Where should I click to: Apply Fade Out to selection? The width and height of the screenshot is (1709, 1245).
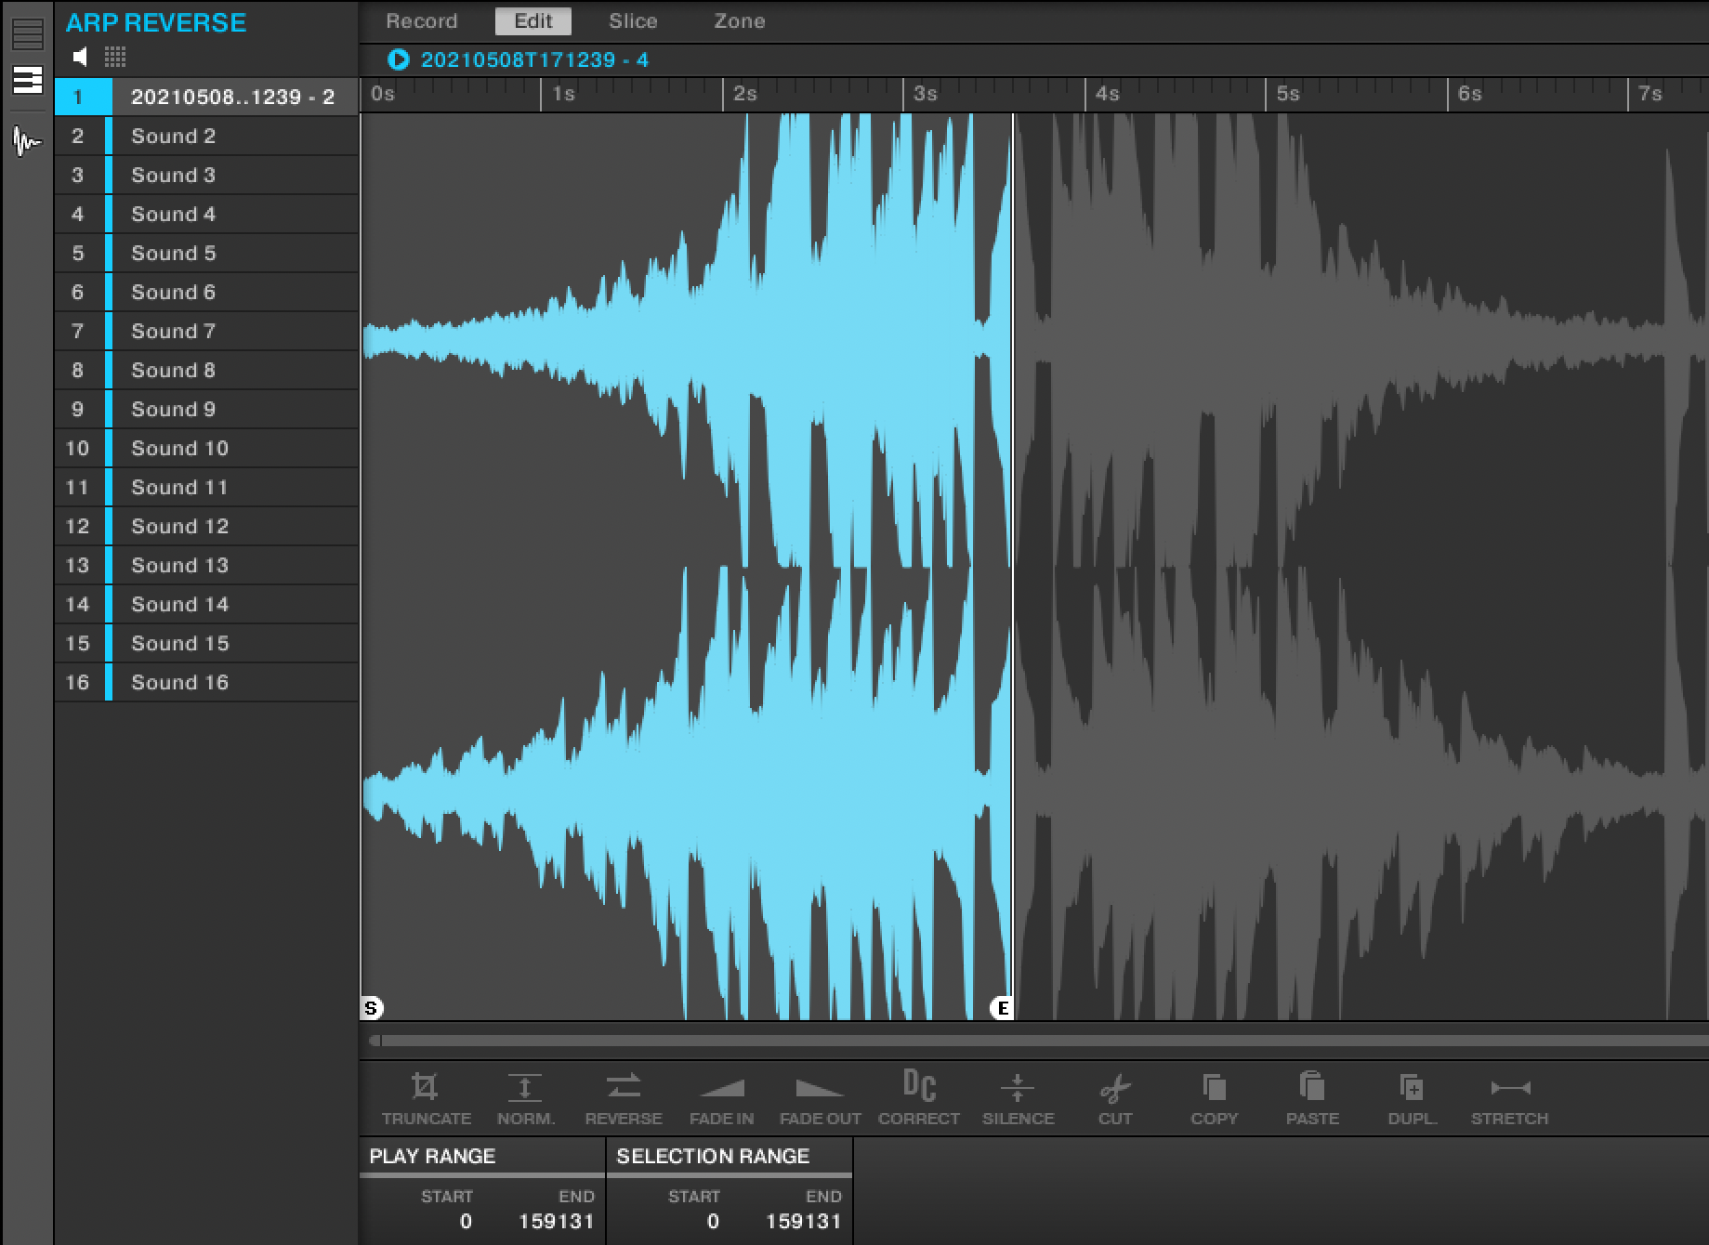pos(820,1087)
